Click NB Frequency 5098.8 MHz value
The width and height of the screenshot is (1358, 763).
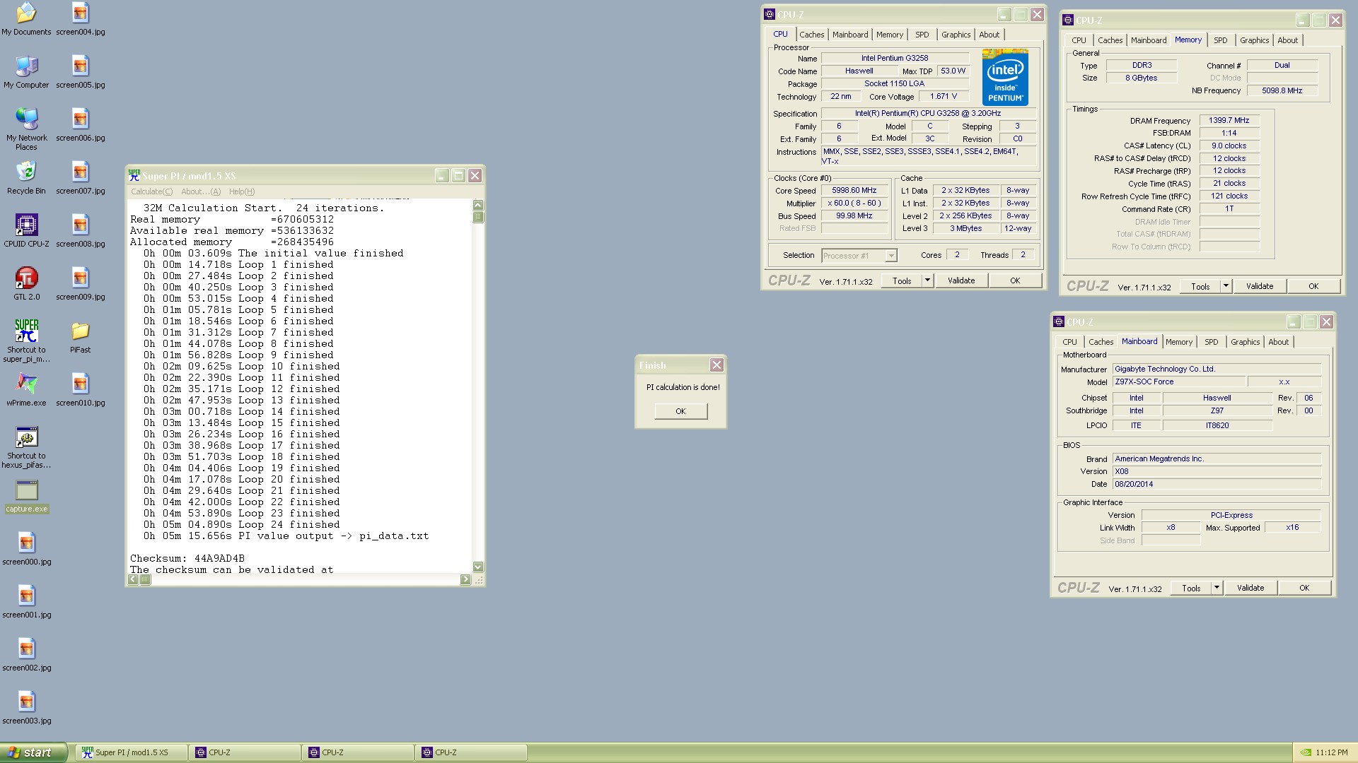click(x=1282, y=91)
